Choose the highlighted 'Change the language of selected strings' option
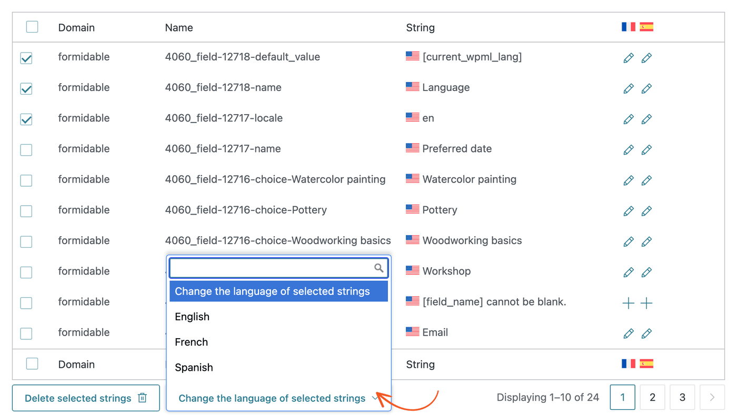Screen dimensions: 737x415 [278, 291]
